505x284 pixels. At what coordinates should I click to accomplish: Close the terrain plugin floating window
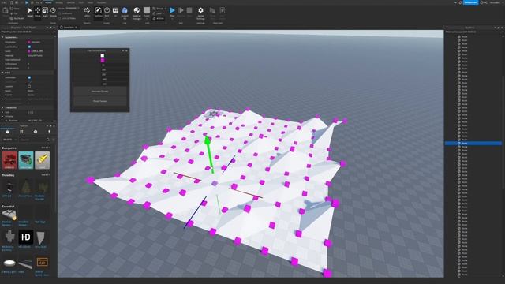pyautogui.click(x=126, y=50)
